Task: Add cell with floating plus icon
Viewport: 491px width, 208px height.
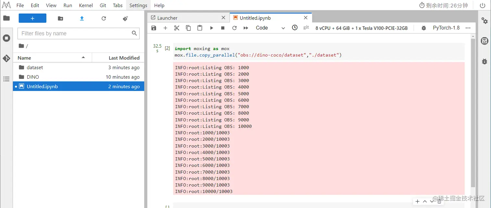Action: [x=418, y=201]
